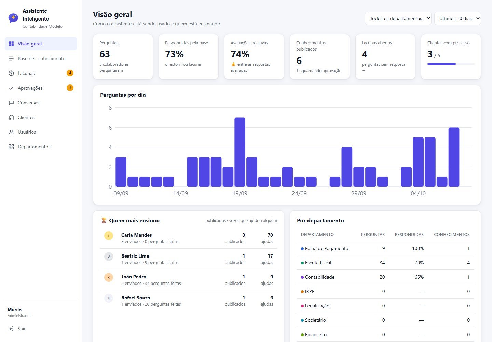Click the Assistente Inteligente chat bubble logo

(13, 18)
